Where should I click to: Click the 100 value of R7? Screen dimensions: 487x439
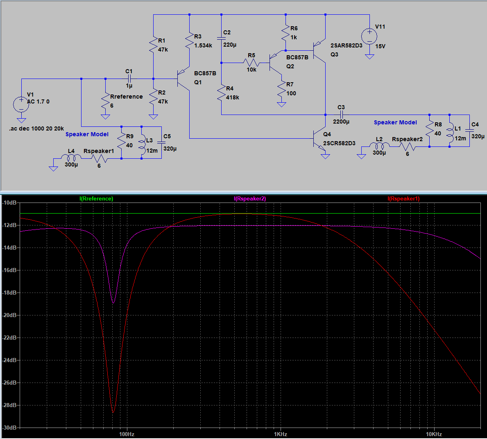(x=291, y=94)
